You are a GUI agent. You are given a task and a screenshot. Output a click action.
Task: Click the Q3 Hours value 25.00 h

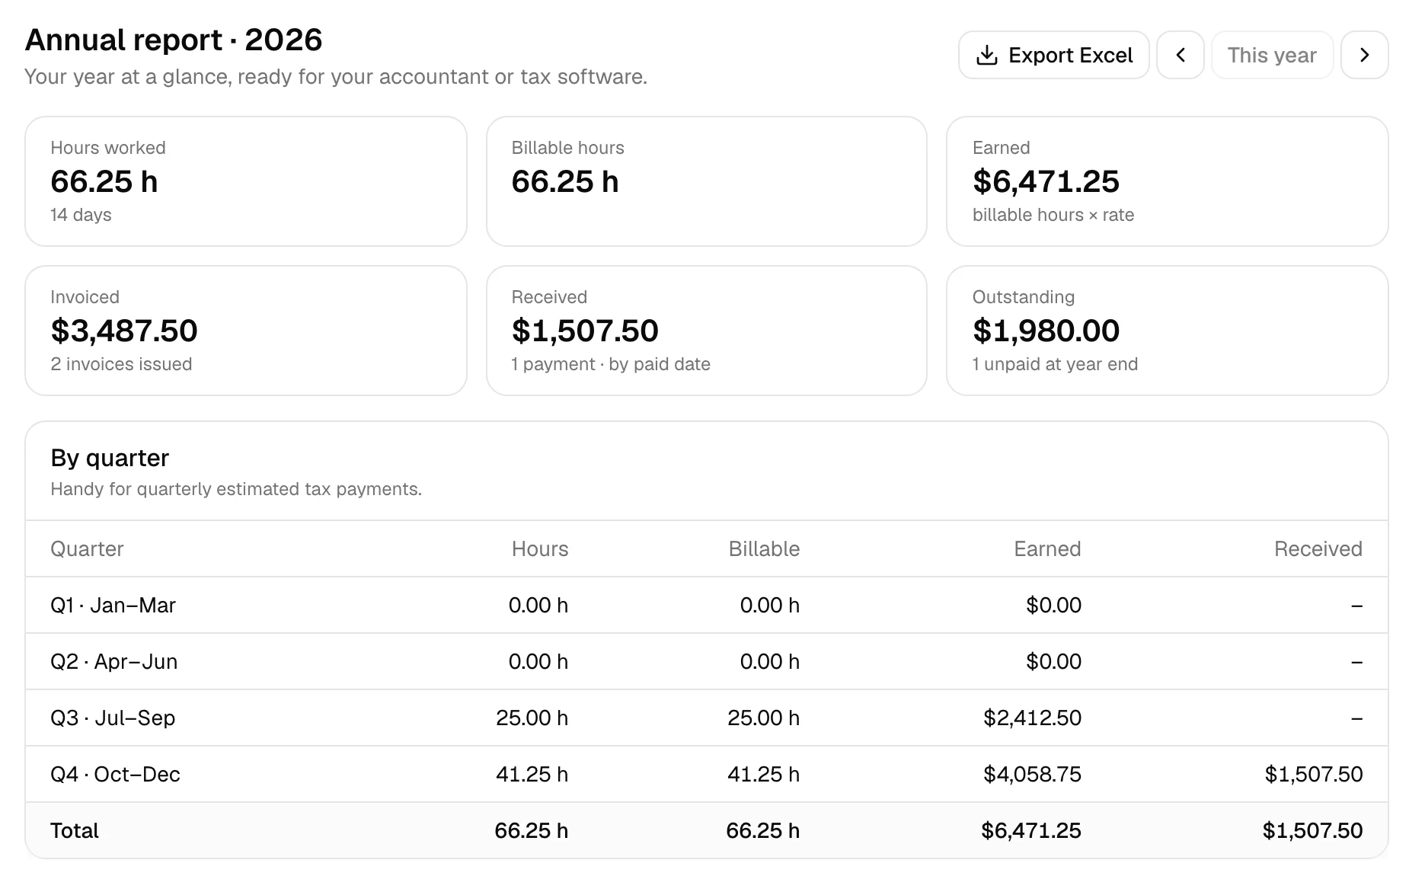coord(532,718)
